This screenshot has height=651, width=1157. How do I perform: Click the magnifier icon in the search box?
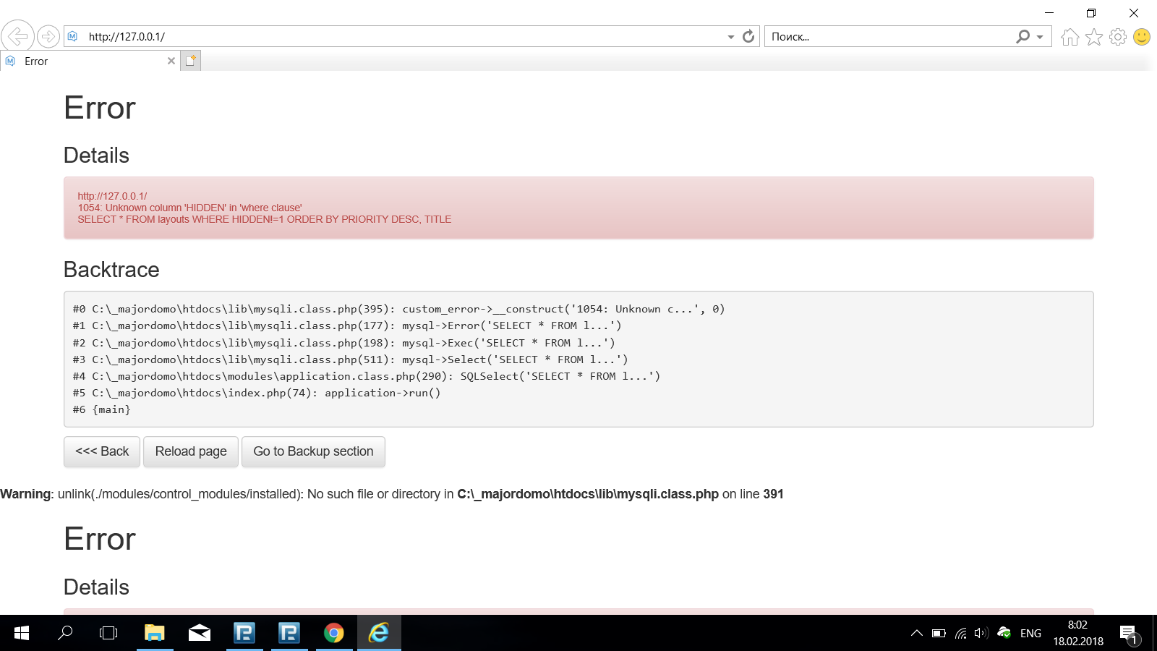click(x=1022, y=36)
